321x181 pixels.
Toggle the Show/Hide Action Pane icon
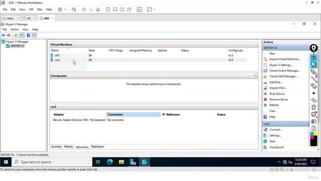(34, 35)
